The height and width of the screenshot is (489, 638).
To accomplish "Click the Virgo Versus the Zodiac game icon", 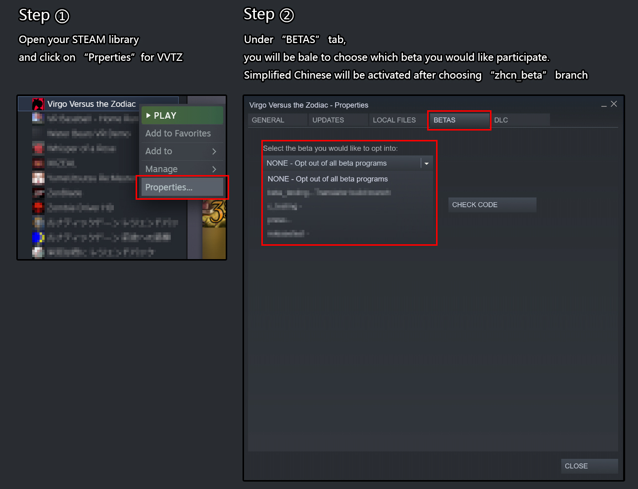I will [38, 104].
